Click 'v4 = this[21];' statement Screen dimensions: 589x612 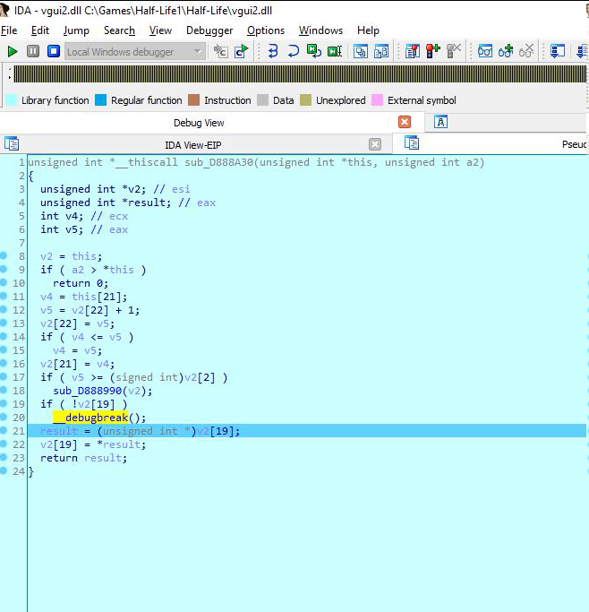click(x=84, y=297)
